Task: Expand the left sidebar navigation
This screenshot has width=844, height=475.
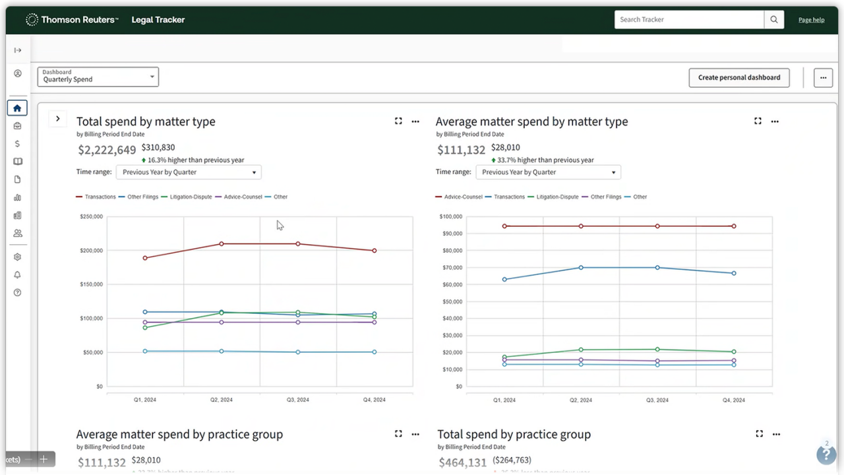Action: 18,50
